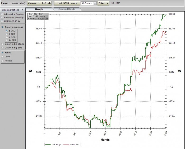Viewport: 185px width, 149px height.
Task: Click the Hands axis title
Action: (x=105, y=140)
